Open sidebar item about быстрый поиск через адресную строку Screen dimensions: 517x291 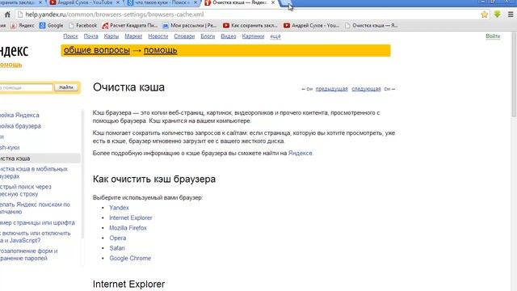26,191
